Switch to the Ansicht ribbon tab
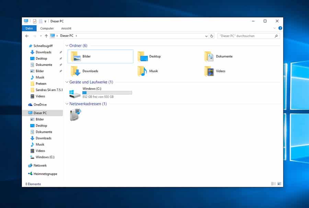309x208 pixels. [x=66, y=28]
